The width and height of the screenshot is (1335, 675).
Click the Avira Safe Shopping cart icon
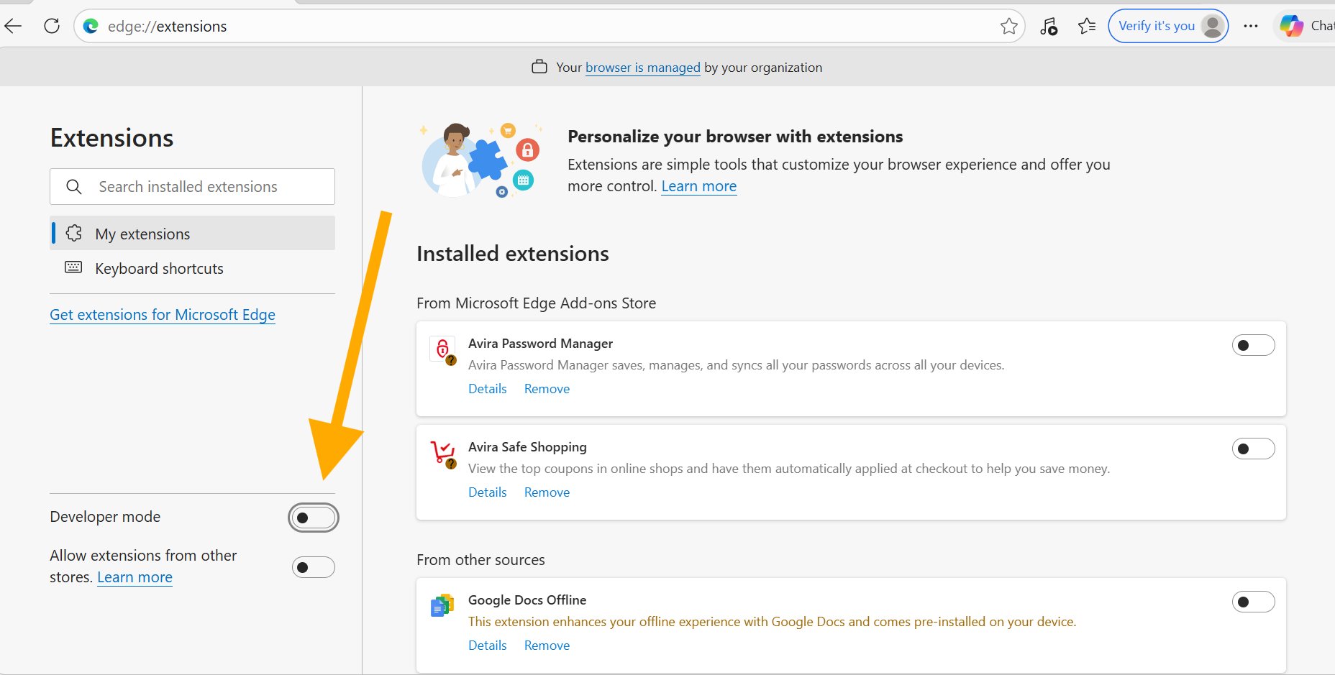pyautogui.click(x=443, y=454)
